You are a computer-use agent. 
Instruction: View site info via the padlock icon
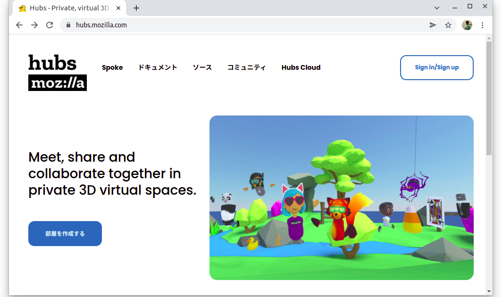[x=68, y=25]
